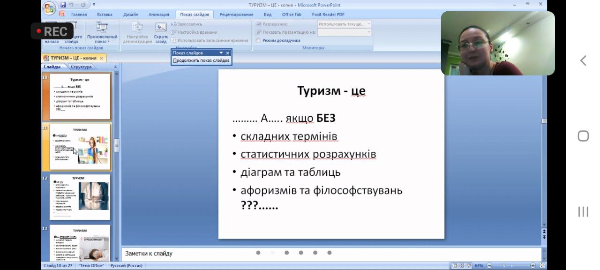Toggle Использовать записанные времена checkbox
The height and width of the screenshot is (270, 600).
[173, 41]
